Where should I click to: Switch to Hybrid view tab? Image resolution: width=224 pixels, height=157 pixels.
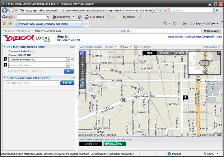(x=164, y=53)
